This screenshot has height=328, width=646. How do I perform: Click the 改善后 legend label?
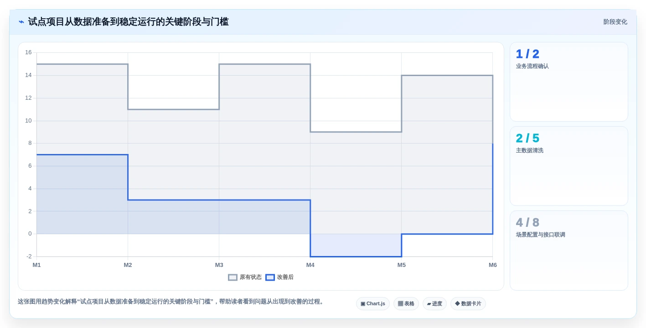coord(285,277)
